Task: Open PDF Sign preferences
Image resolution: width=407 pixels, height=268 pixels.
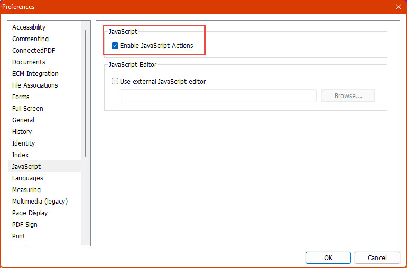Action: (x=25, y=225)
